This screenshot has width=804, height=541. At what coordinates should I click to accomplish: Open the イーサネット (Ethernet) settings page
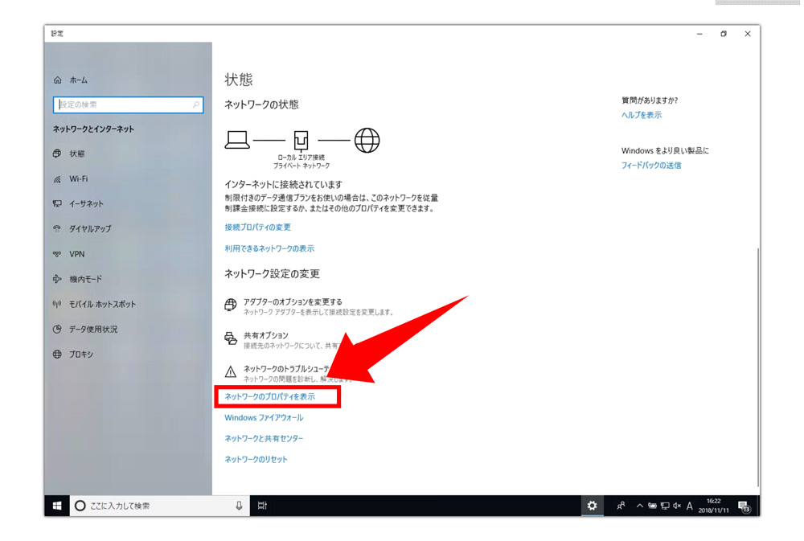tap(85, 204)
